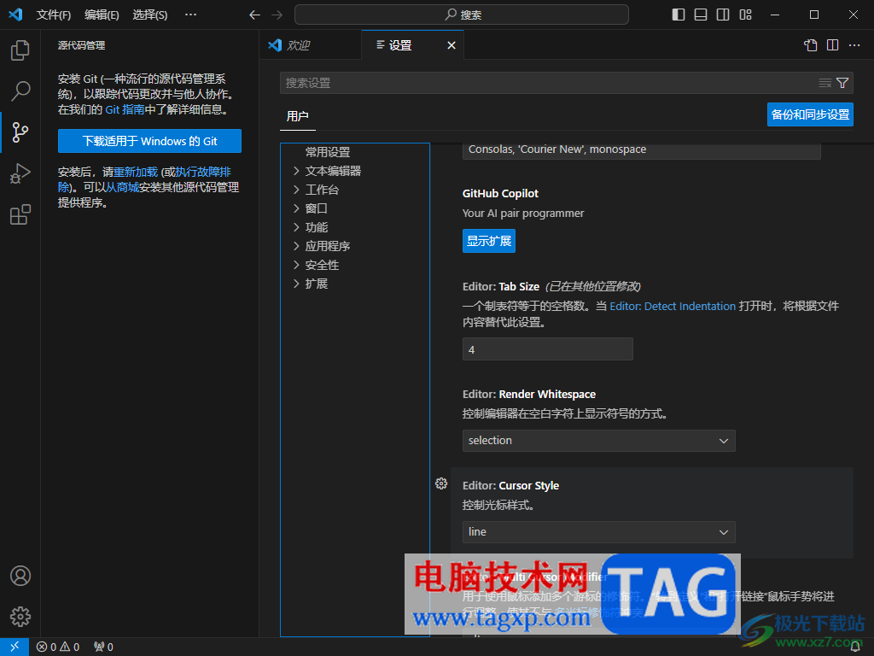The height and width of the screenshot is (656, 874).
Task: Go forward with the right arrow
Action: (277, 15)
